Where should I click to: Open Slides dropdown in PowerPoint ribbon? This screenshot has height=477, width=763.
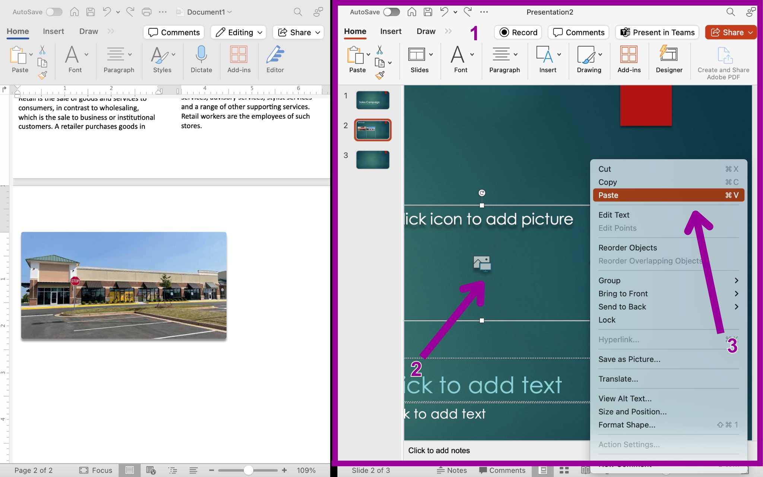click(x=420, y=59)
